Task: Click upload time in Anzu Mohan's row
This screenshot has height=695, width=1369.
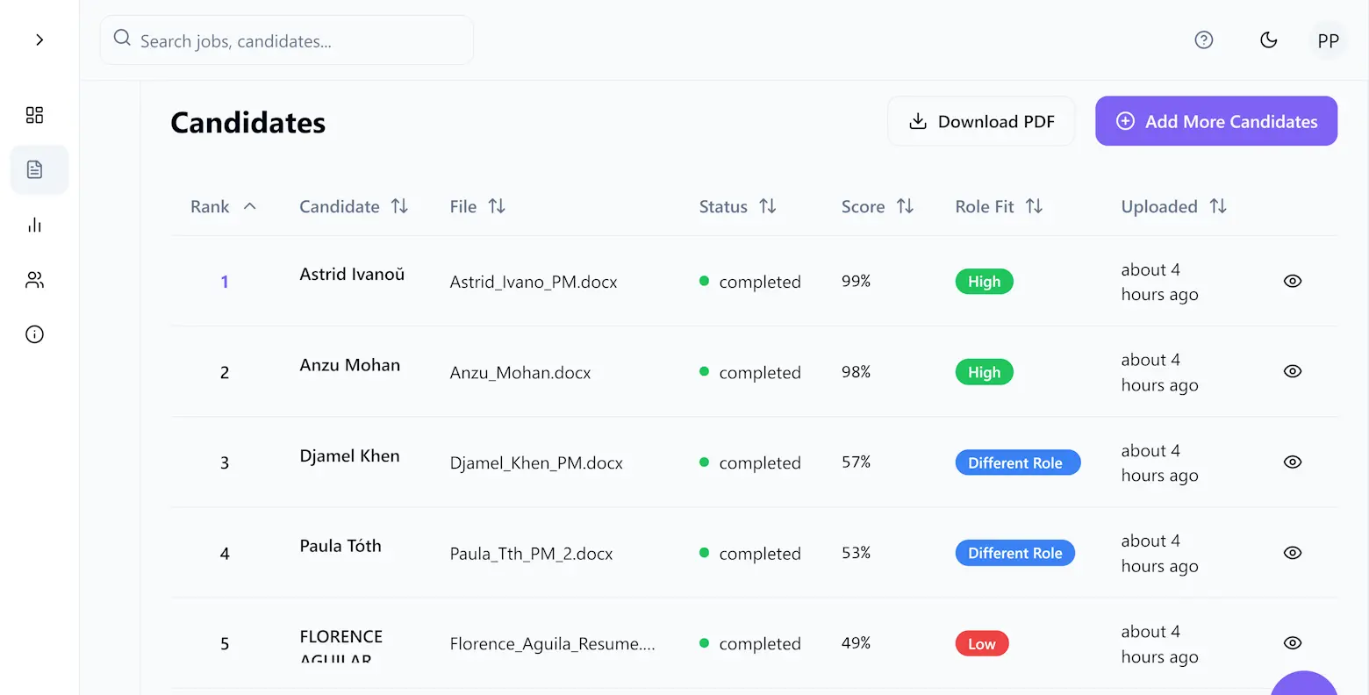Action: (x=1159, y=372)
